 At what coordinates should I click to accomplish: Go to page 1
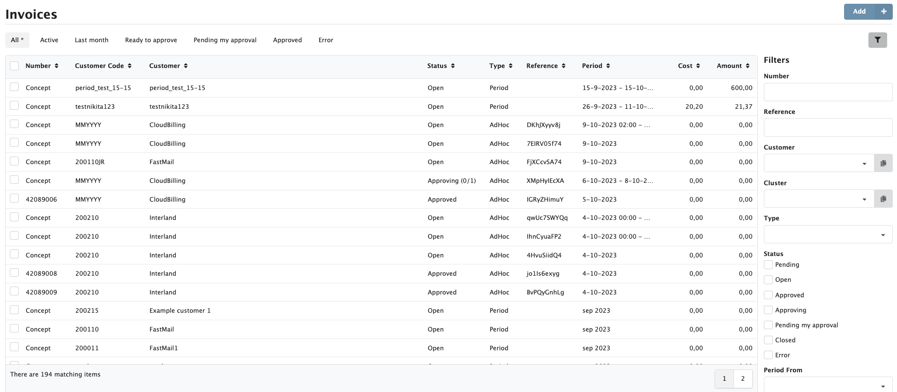coord(724,379)
